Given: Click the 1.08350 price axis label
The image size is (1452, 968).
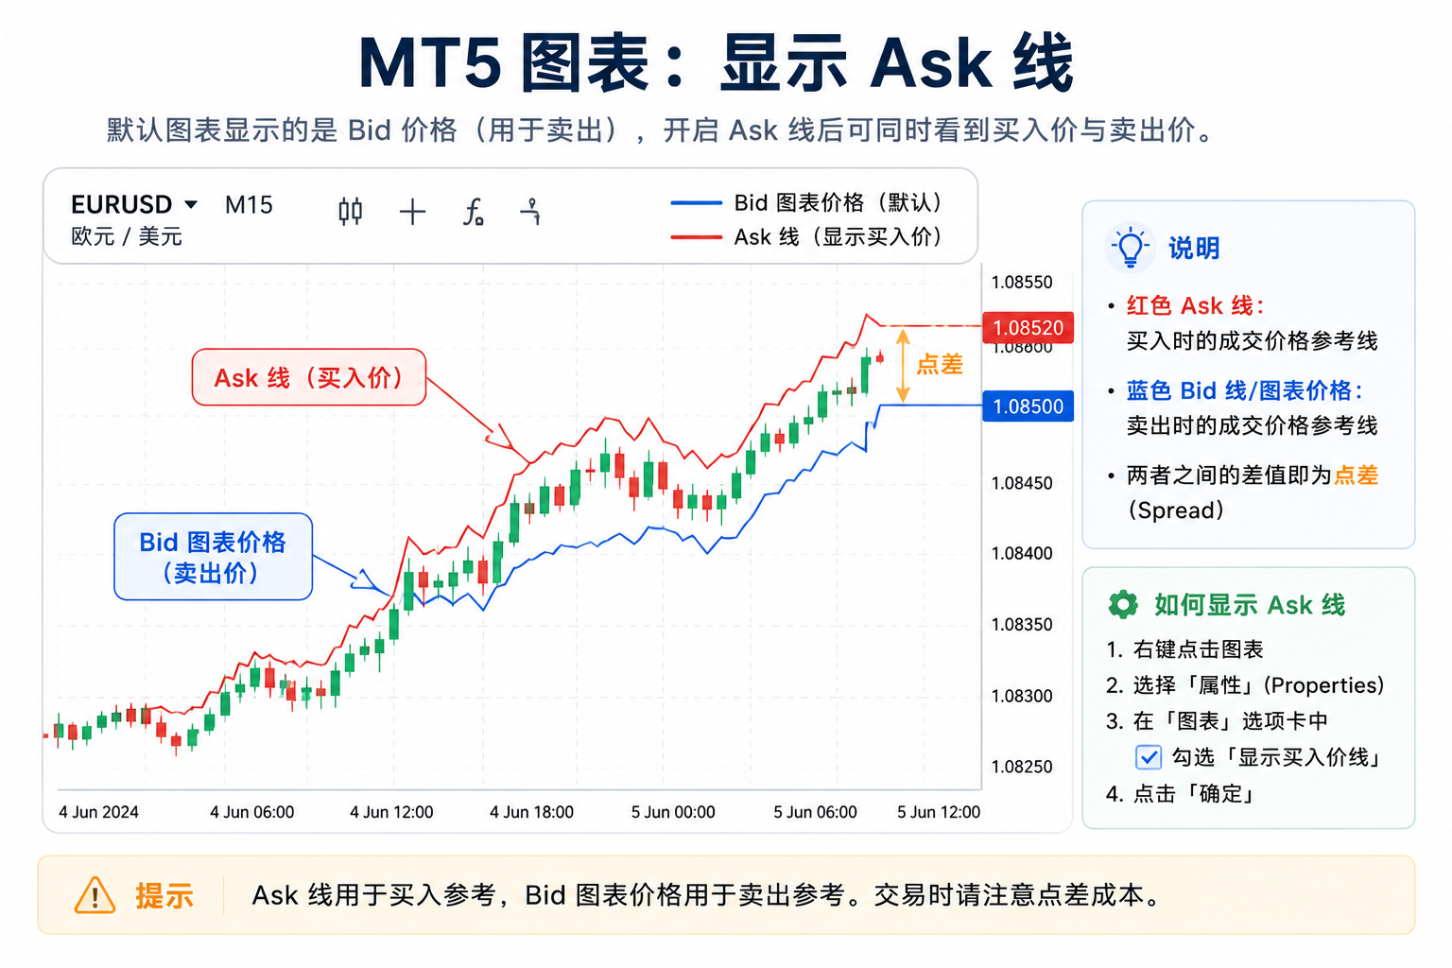Looking at the screenshot, I should coord(1022,624).
